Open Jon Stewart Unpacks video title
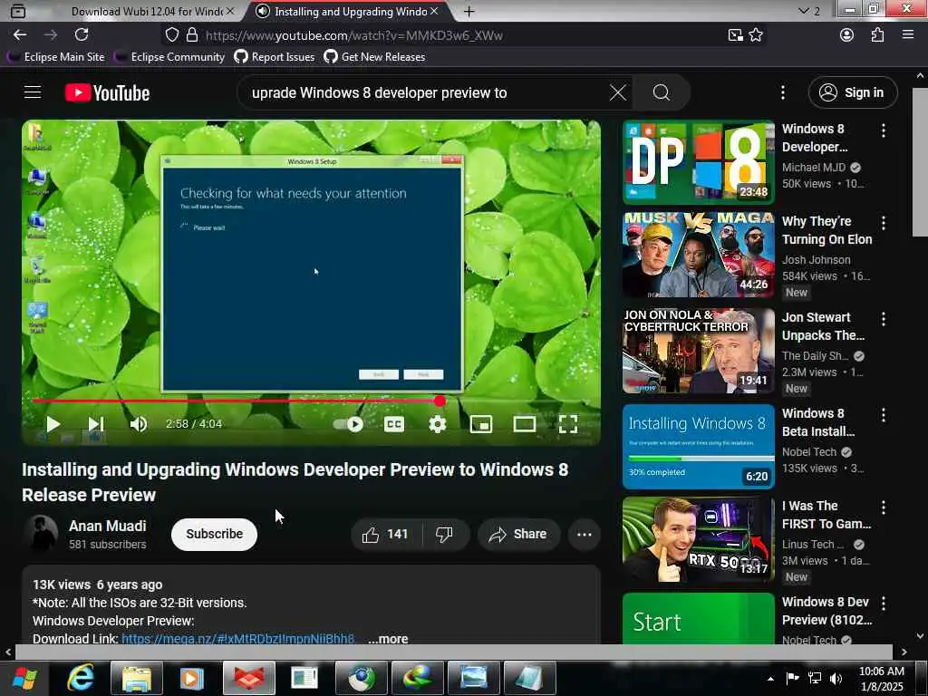This screenshot has width=928, height=696. (823, 326)
